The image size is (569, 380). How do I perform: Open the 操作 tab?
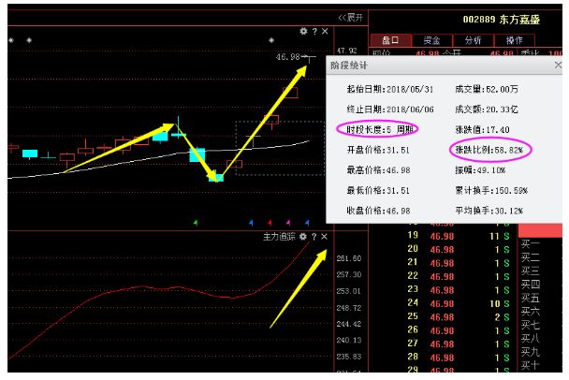[514, 40]
